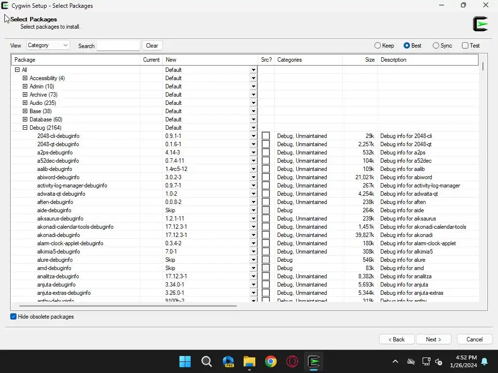Open taskbar Search
Screen dimensions: 498x373
[206, 361]
